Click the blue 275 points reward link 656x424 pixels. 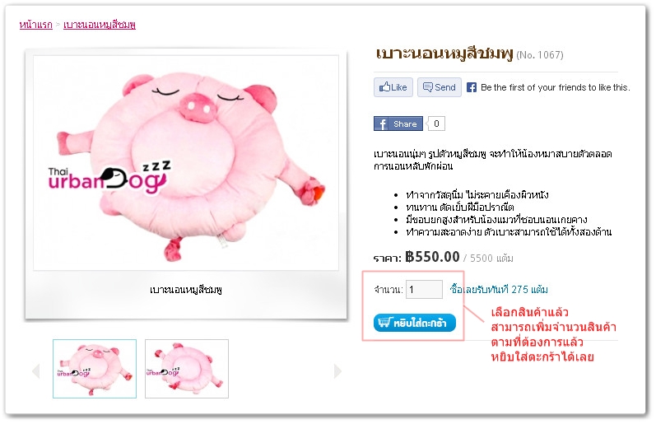[499, 289]
